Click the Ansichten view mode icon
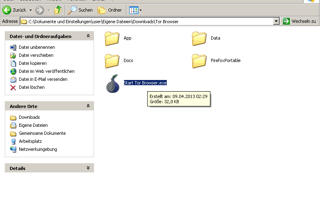Image resolution: width=320 pixels, height=212 pixels. pos(134,10)
